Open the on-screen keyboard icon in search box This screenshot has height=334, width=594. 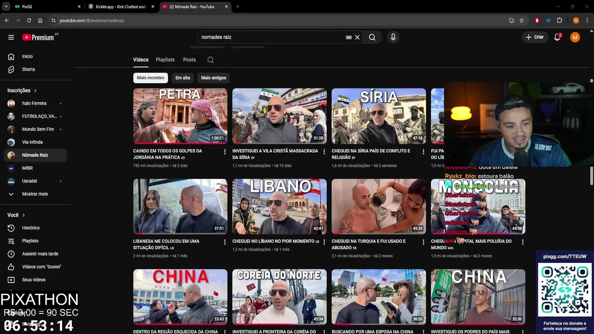[349, 37]
